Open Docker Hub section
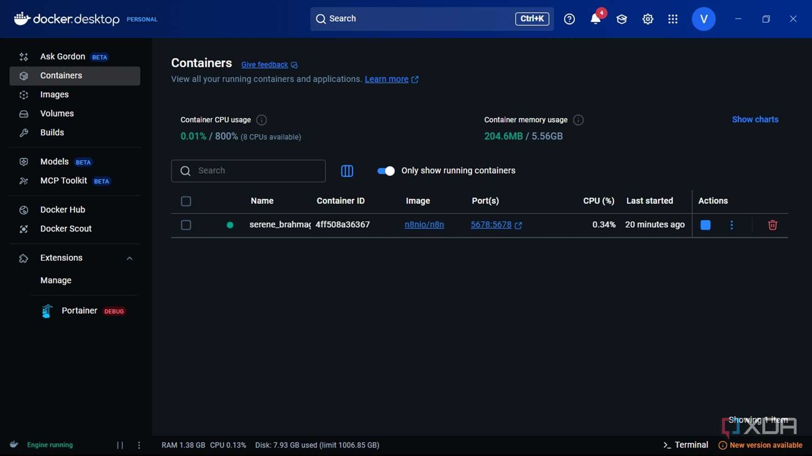This screenshot has height=456, width=812. click(x=75, y=210)
